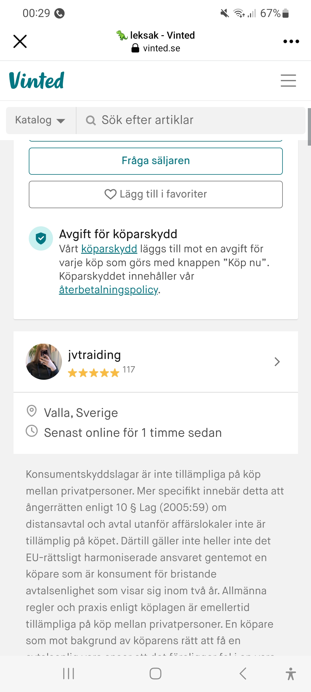Image resolution: width=311 pixels, height=692 pixels.
Task: Toggle Lägg till i favoriter heart
Action: [110, 194]
